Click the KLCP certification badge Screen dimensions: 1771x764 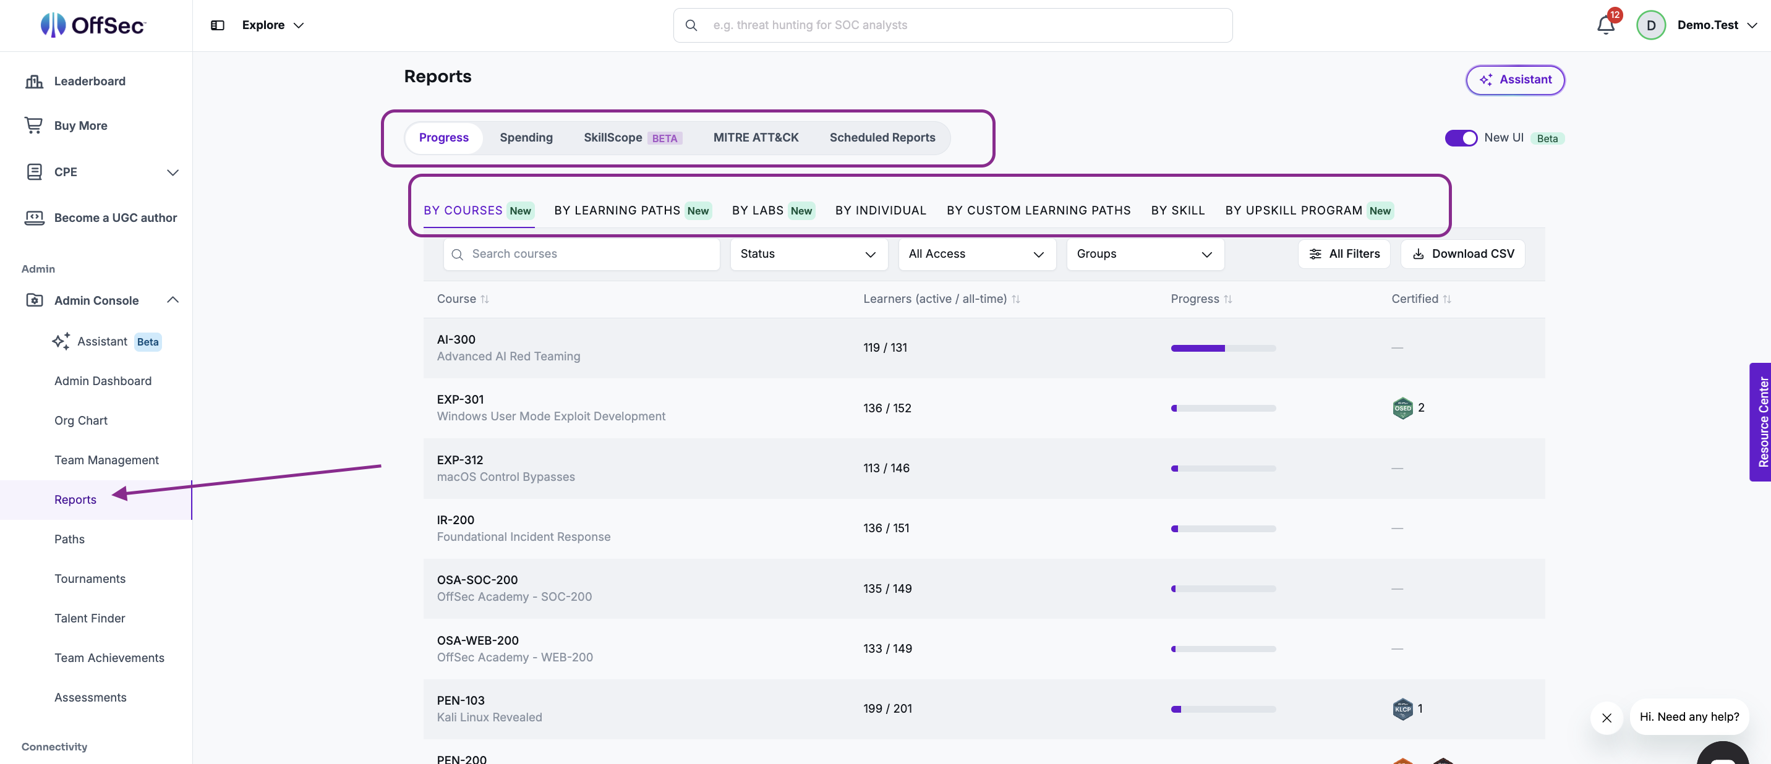[x=1402, y=709]
